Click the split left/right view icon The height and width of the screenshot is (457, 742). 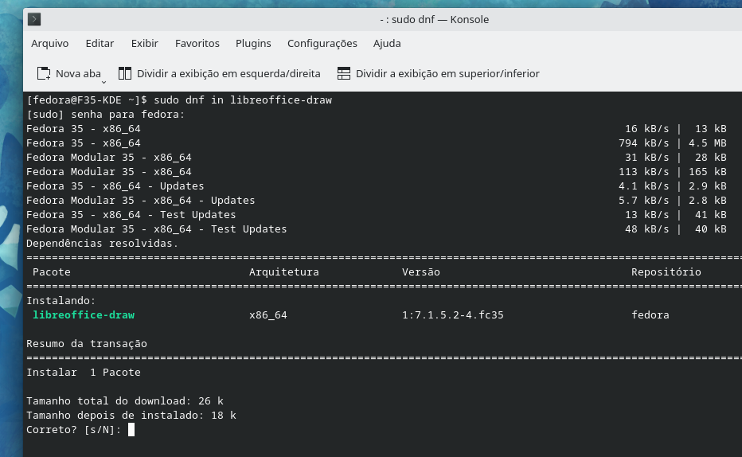coord(125,73)
